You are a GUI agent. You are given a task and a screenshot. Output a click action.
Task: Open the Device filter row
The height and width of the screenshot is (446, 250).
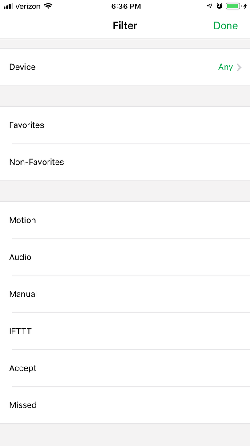(125, 67)
